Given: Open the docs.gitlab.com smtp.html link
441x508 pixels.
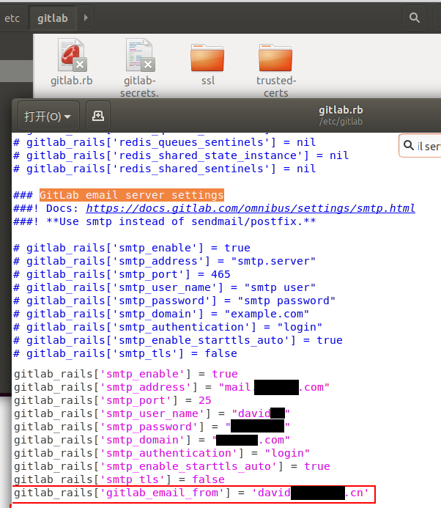Looking at the screenshot, I should [x=251, y=208].
